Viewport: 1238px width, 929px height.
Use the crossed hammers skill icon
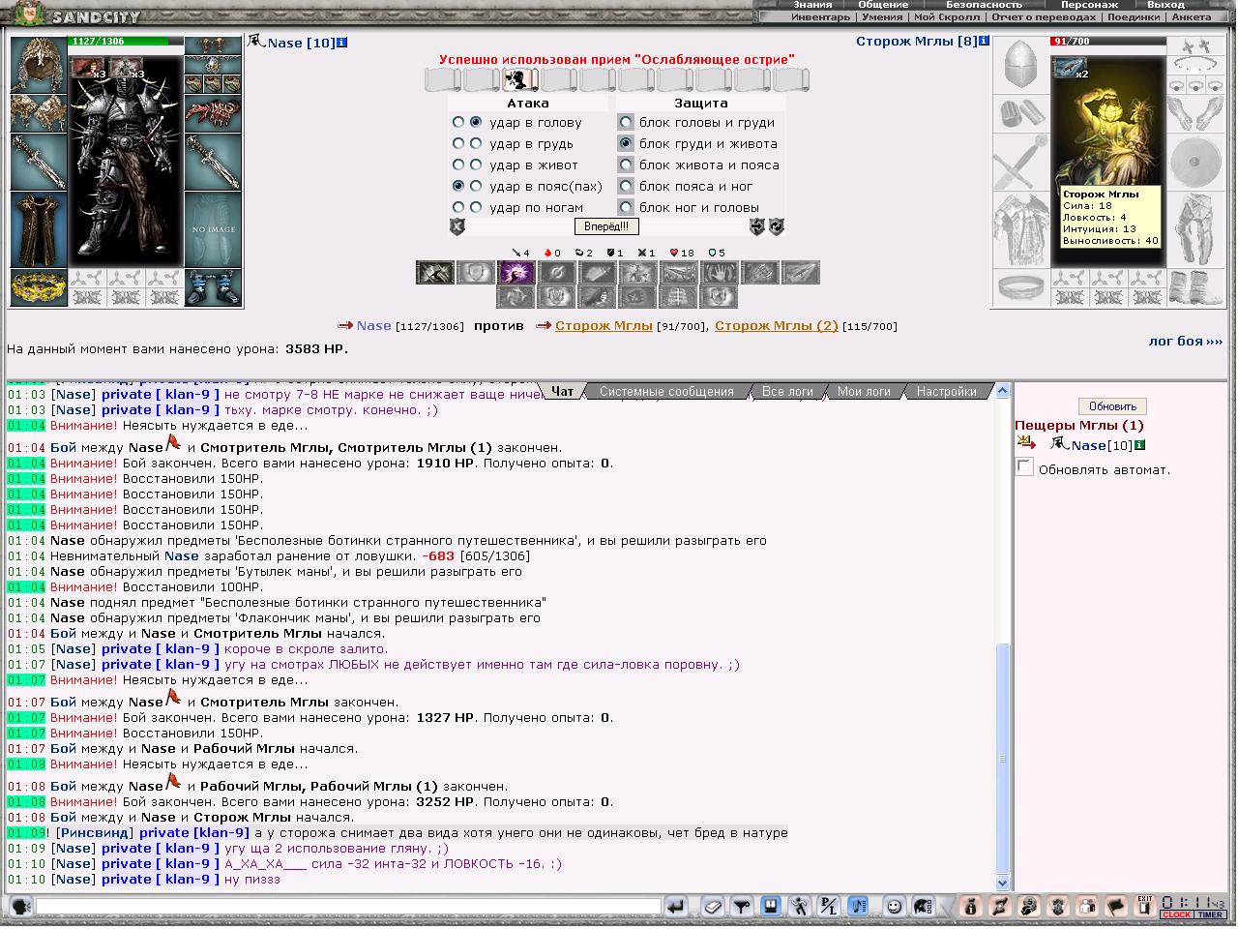435,273
